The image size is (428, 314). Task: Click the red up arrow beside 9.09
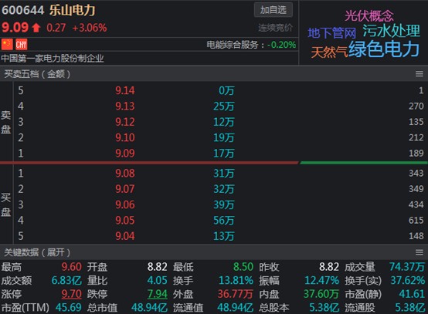coord(36,28)
